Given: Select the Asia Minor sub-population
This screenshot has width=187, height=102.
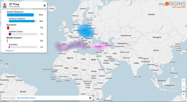Looking at the screenshot, I should pyautogui.click(x=13, y=44).
